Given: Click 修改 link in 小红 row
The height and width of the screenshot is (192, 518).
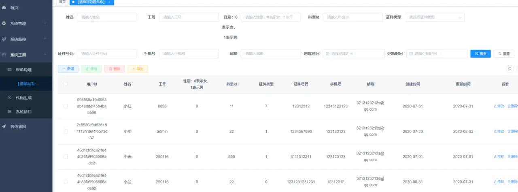Looking at the screenshot, I should click(x=499, y=106).
